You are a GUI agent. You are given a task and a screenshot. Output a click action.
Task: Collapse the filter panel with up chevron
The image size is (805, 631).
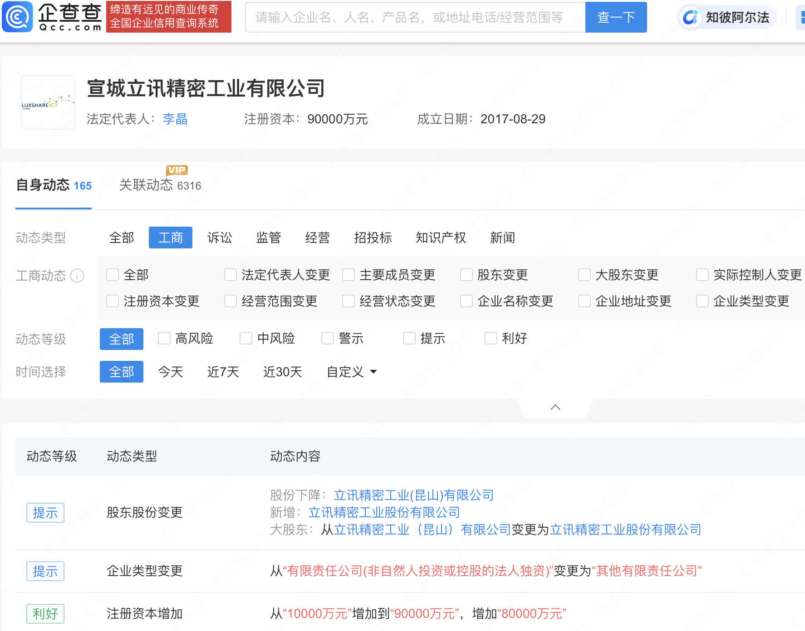point(555,407)
